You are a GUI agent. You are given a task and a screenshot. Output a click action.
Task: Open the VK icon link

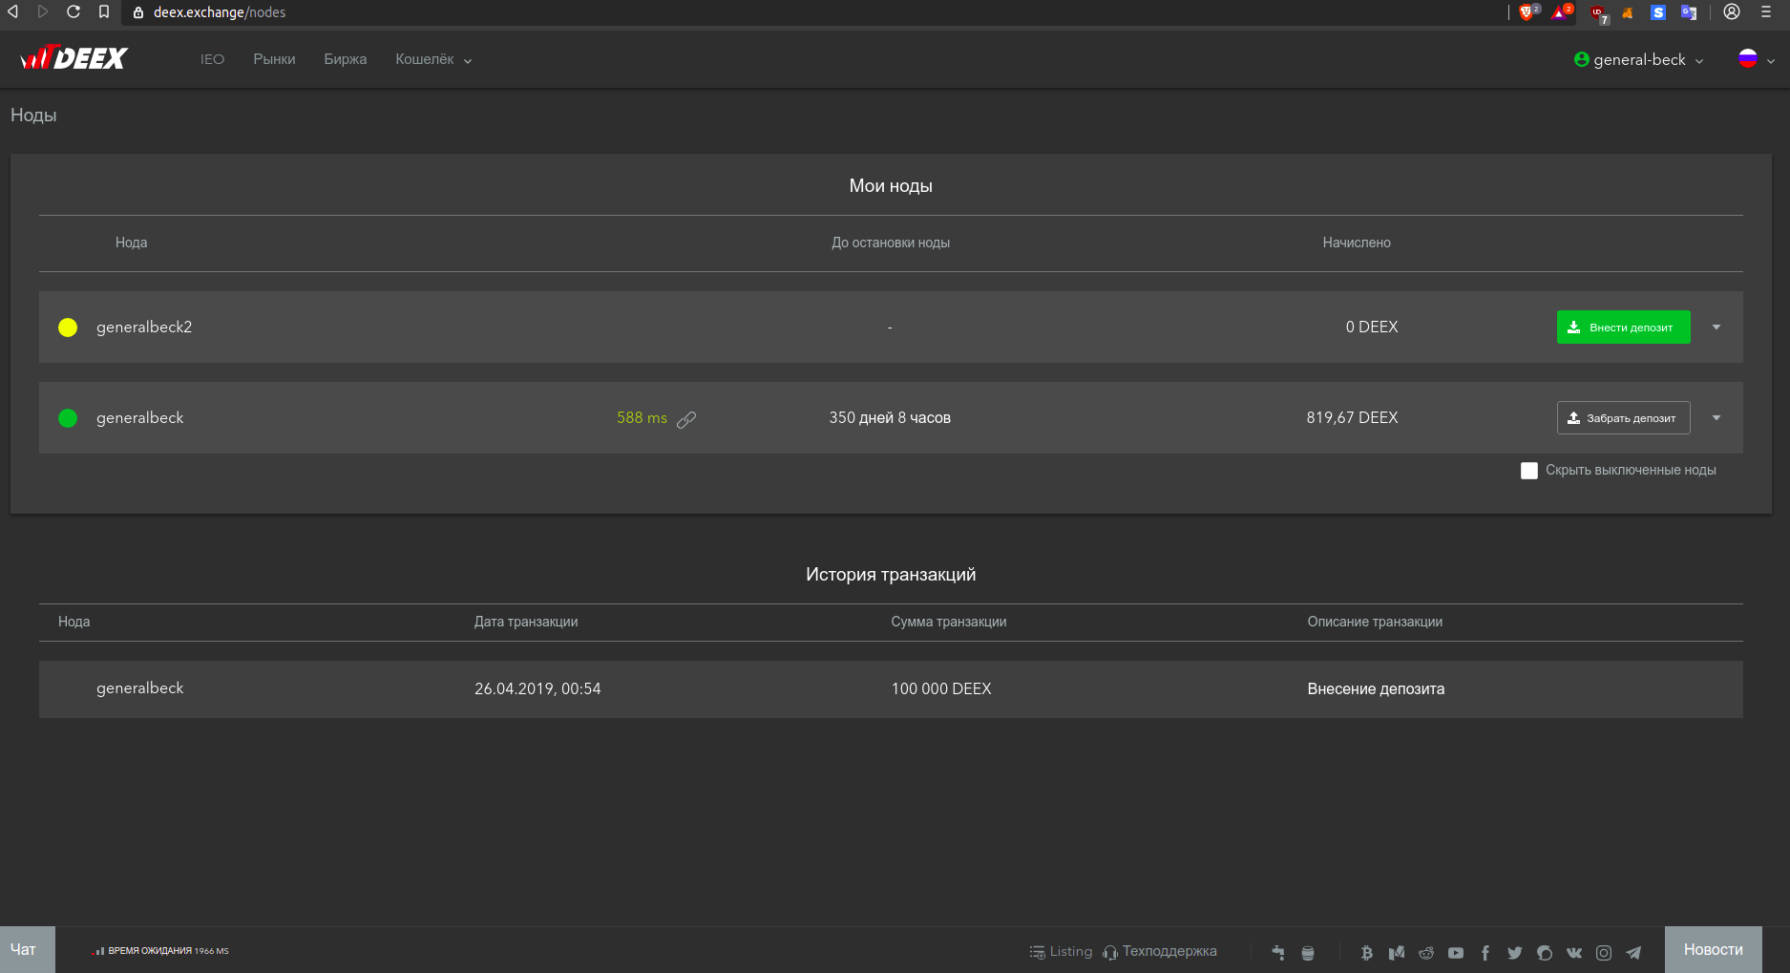(x=1574, y=952)
